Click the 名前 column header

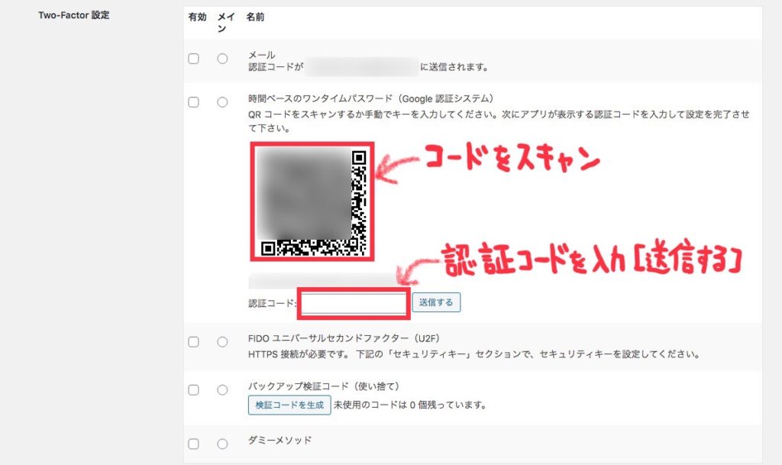[x=255, y=17]
